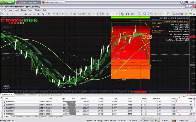Set timeframe to D1

tap(75, 14)
